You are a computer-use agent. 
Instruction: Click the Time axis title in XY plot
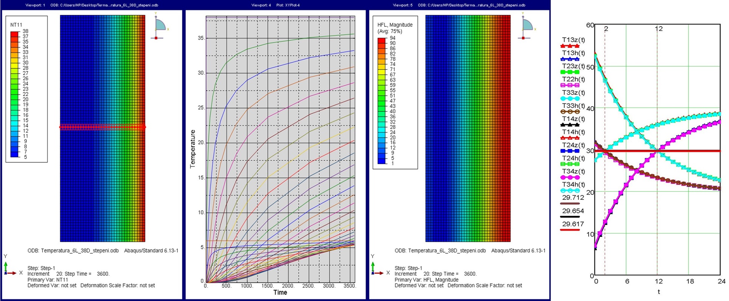point(280,292)
